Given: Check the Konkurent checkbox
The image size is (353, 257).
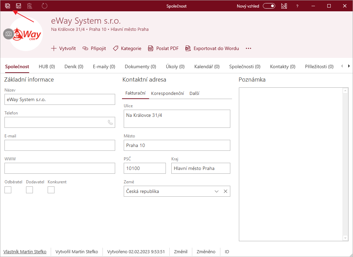Looking at the screenshot, I should [51, 190].
